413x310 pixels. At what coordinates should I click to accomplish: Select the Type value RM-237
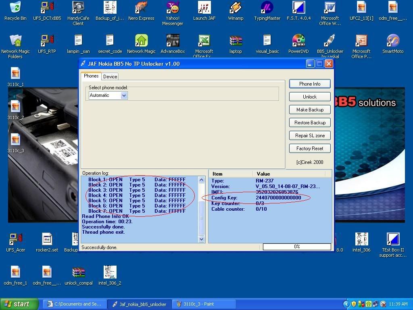coord(265,181)
